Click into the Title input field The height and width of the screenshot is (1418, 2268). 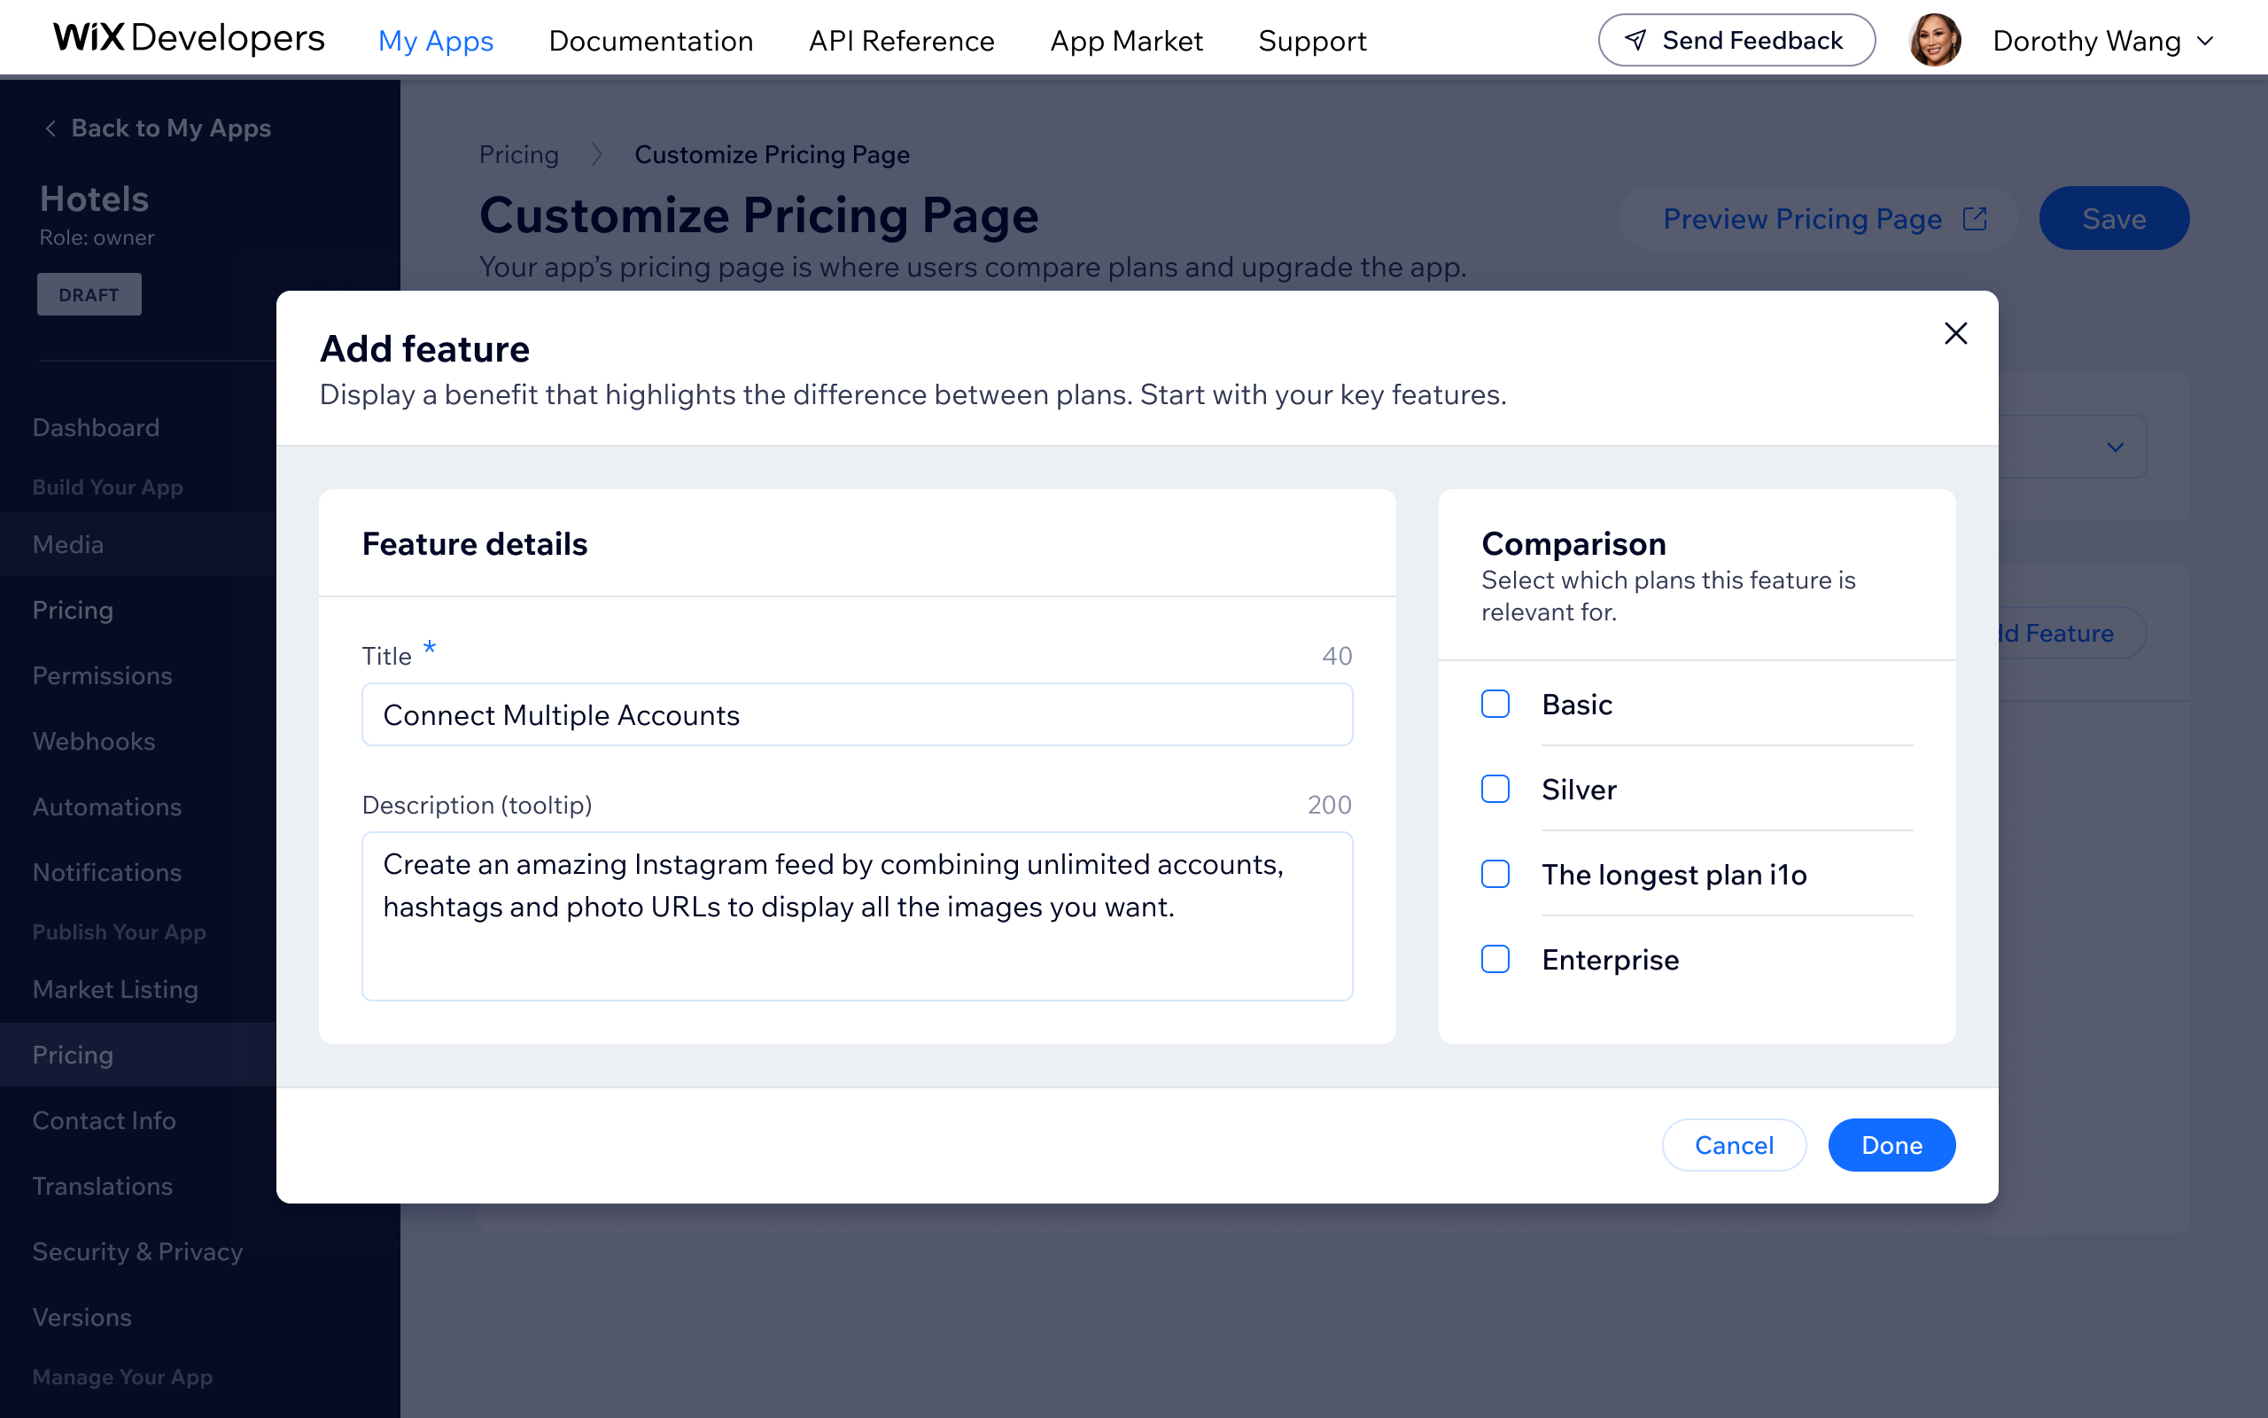[857, 714]
